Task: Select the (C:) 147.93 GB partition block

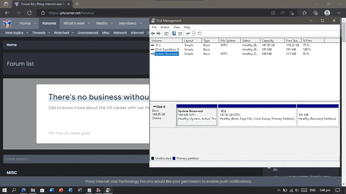Action: (x=257, y=115)
